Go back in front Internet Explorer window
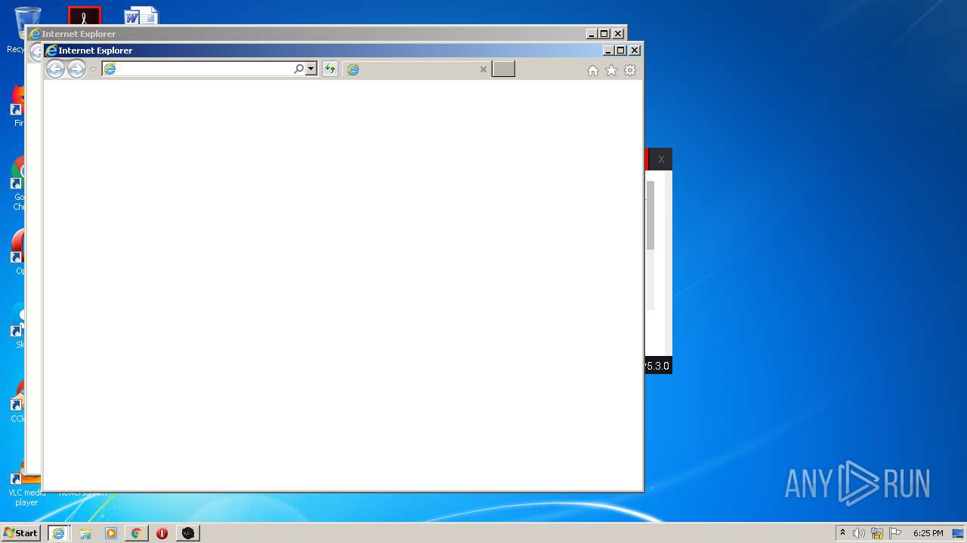Image resolution: width=967 pixels, height=543 pixels. click(x=55, y=69)
